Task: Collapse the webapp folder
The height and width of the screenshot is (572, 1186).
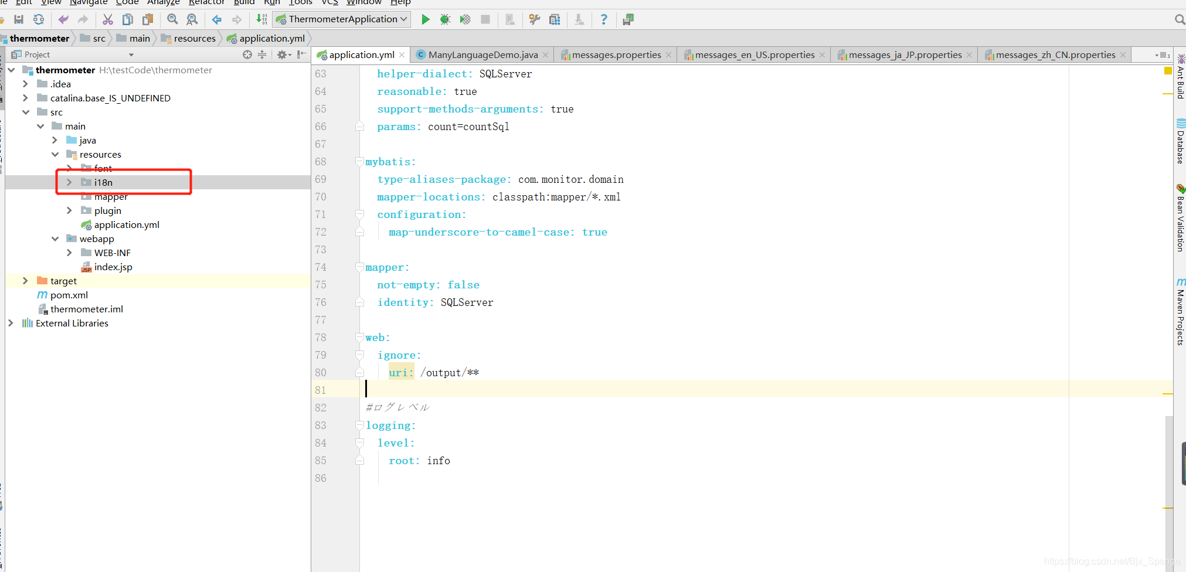Action: point(55,239)
